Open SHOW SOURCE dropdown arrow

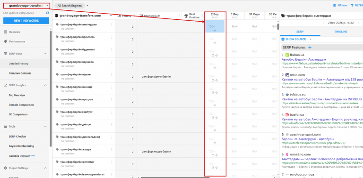pyautogui.click(x=311, y=39)
